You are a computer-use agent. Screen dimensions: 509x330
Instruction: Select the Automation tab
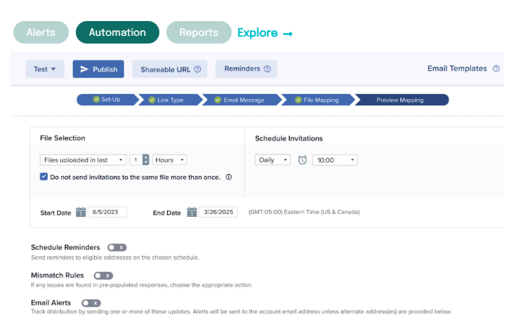coord(117,32)
